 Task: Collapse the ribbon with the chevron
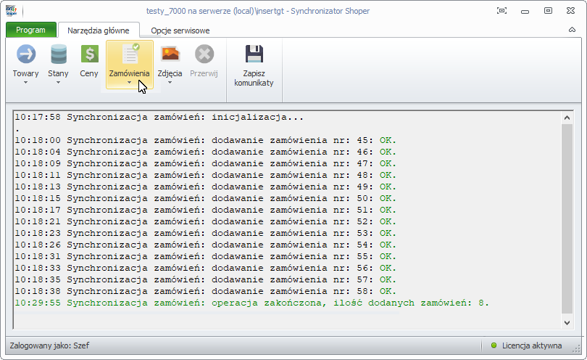[572, 30]
